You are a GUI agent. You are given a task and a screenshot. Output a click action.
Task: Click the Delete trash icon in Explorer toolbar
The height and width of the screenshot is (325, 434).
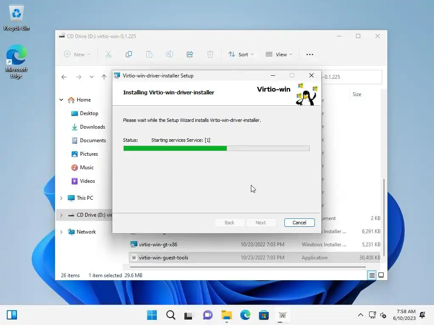[210, 55]
